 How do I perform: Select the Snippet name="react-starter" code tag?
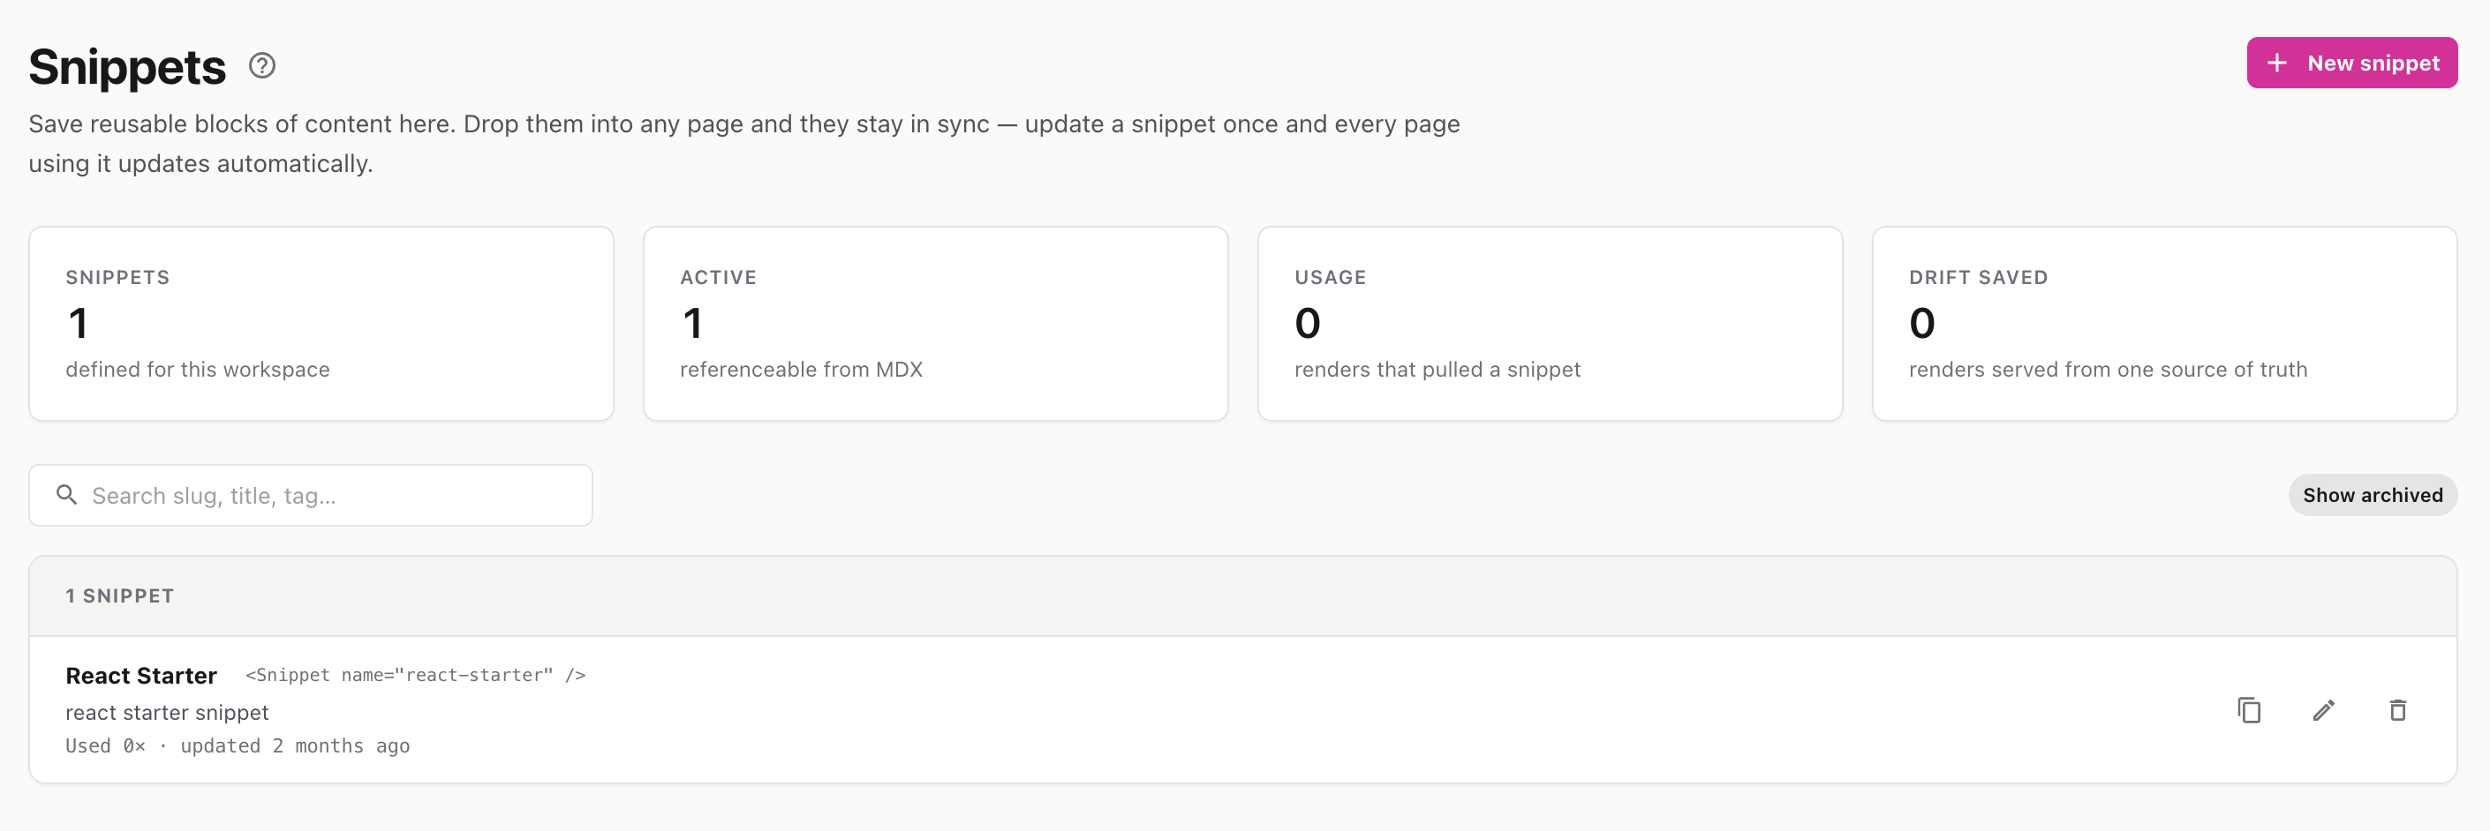tap(416, 675)
